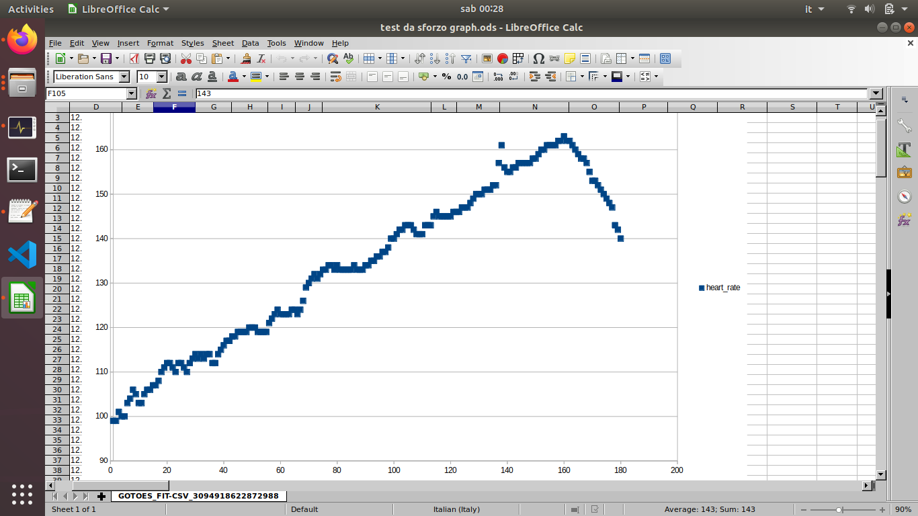The width and height of the screenshot is (918, 516).
Task: Open the sidebar Gallery panel
Action: click(x=904, y=173)
